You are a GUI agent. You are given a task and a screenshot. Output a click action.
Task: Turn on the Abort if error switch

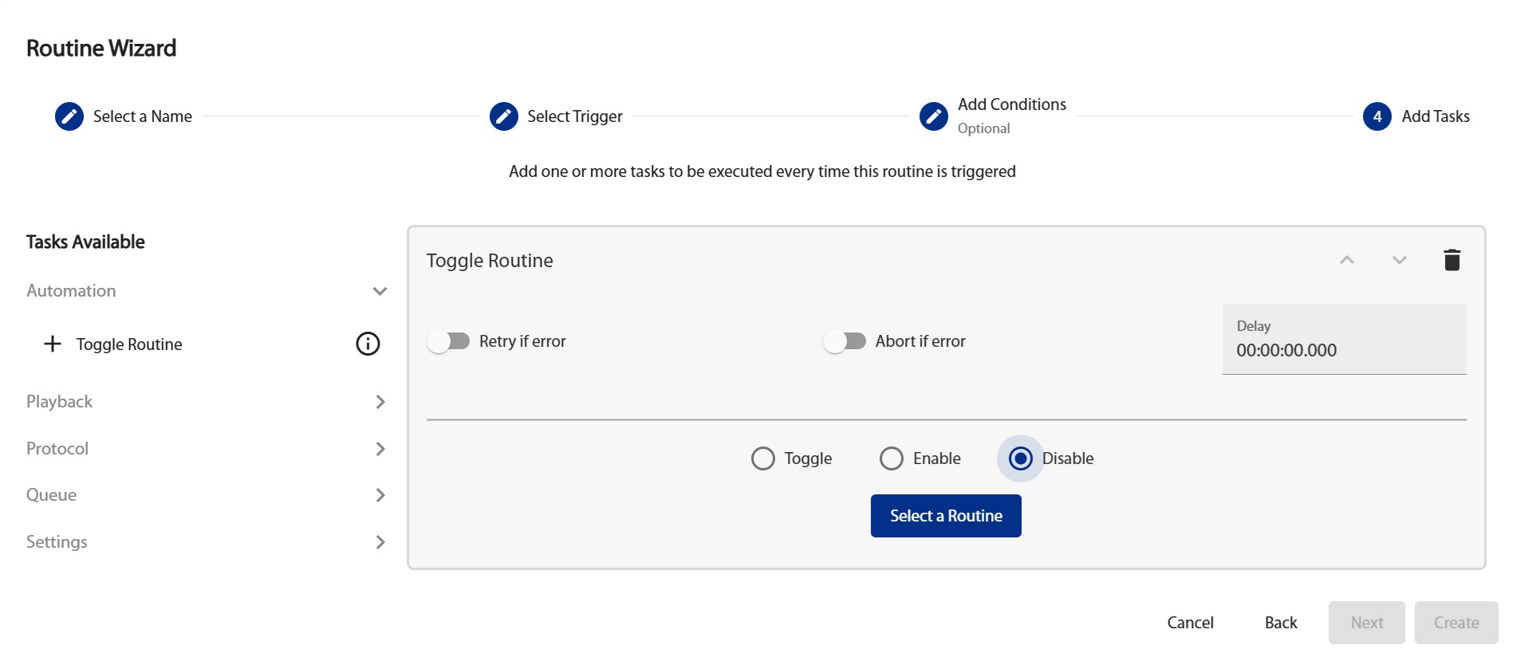[x=845, y=341]
